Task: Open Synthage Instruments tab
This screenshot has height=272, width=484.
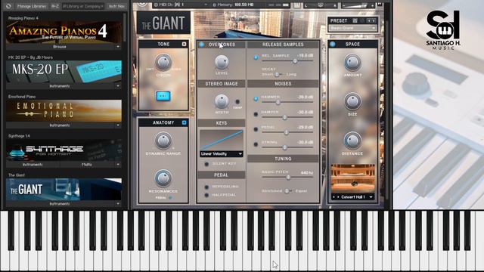Action: [x=33, y=165]
